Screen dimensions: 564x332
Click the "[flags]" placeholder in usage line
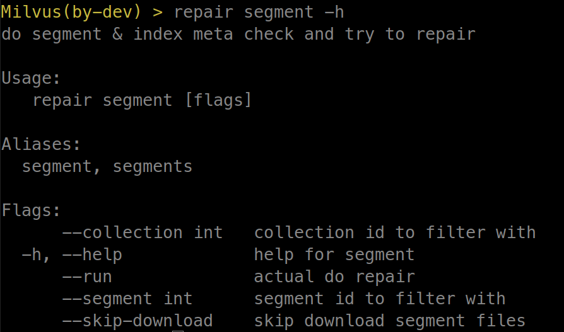click(218, 100)
